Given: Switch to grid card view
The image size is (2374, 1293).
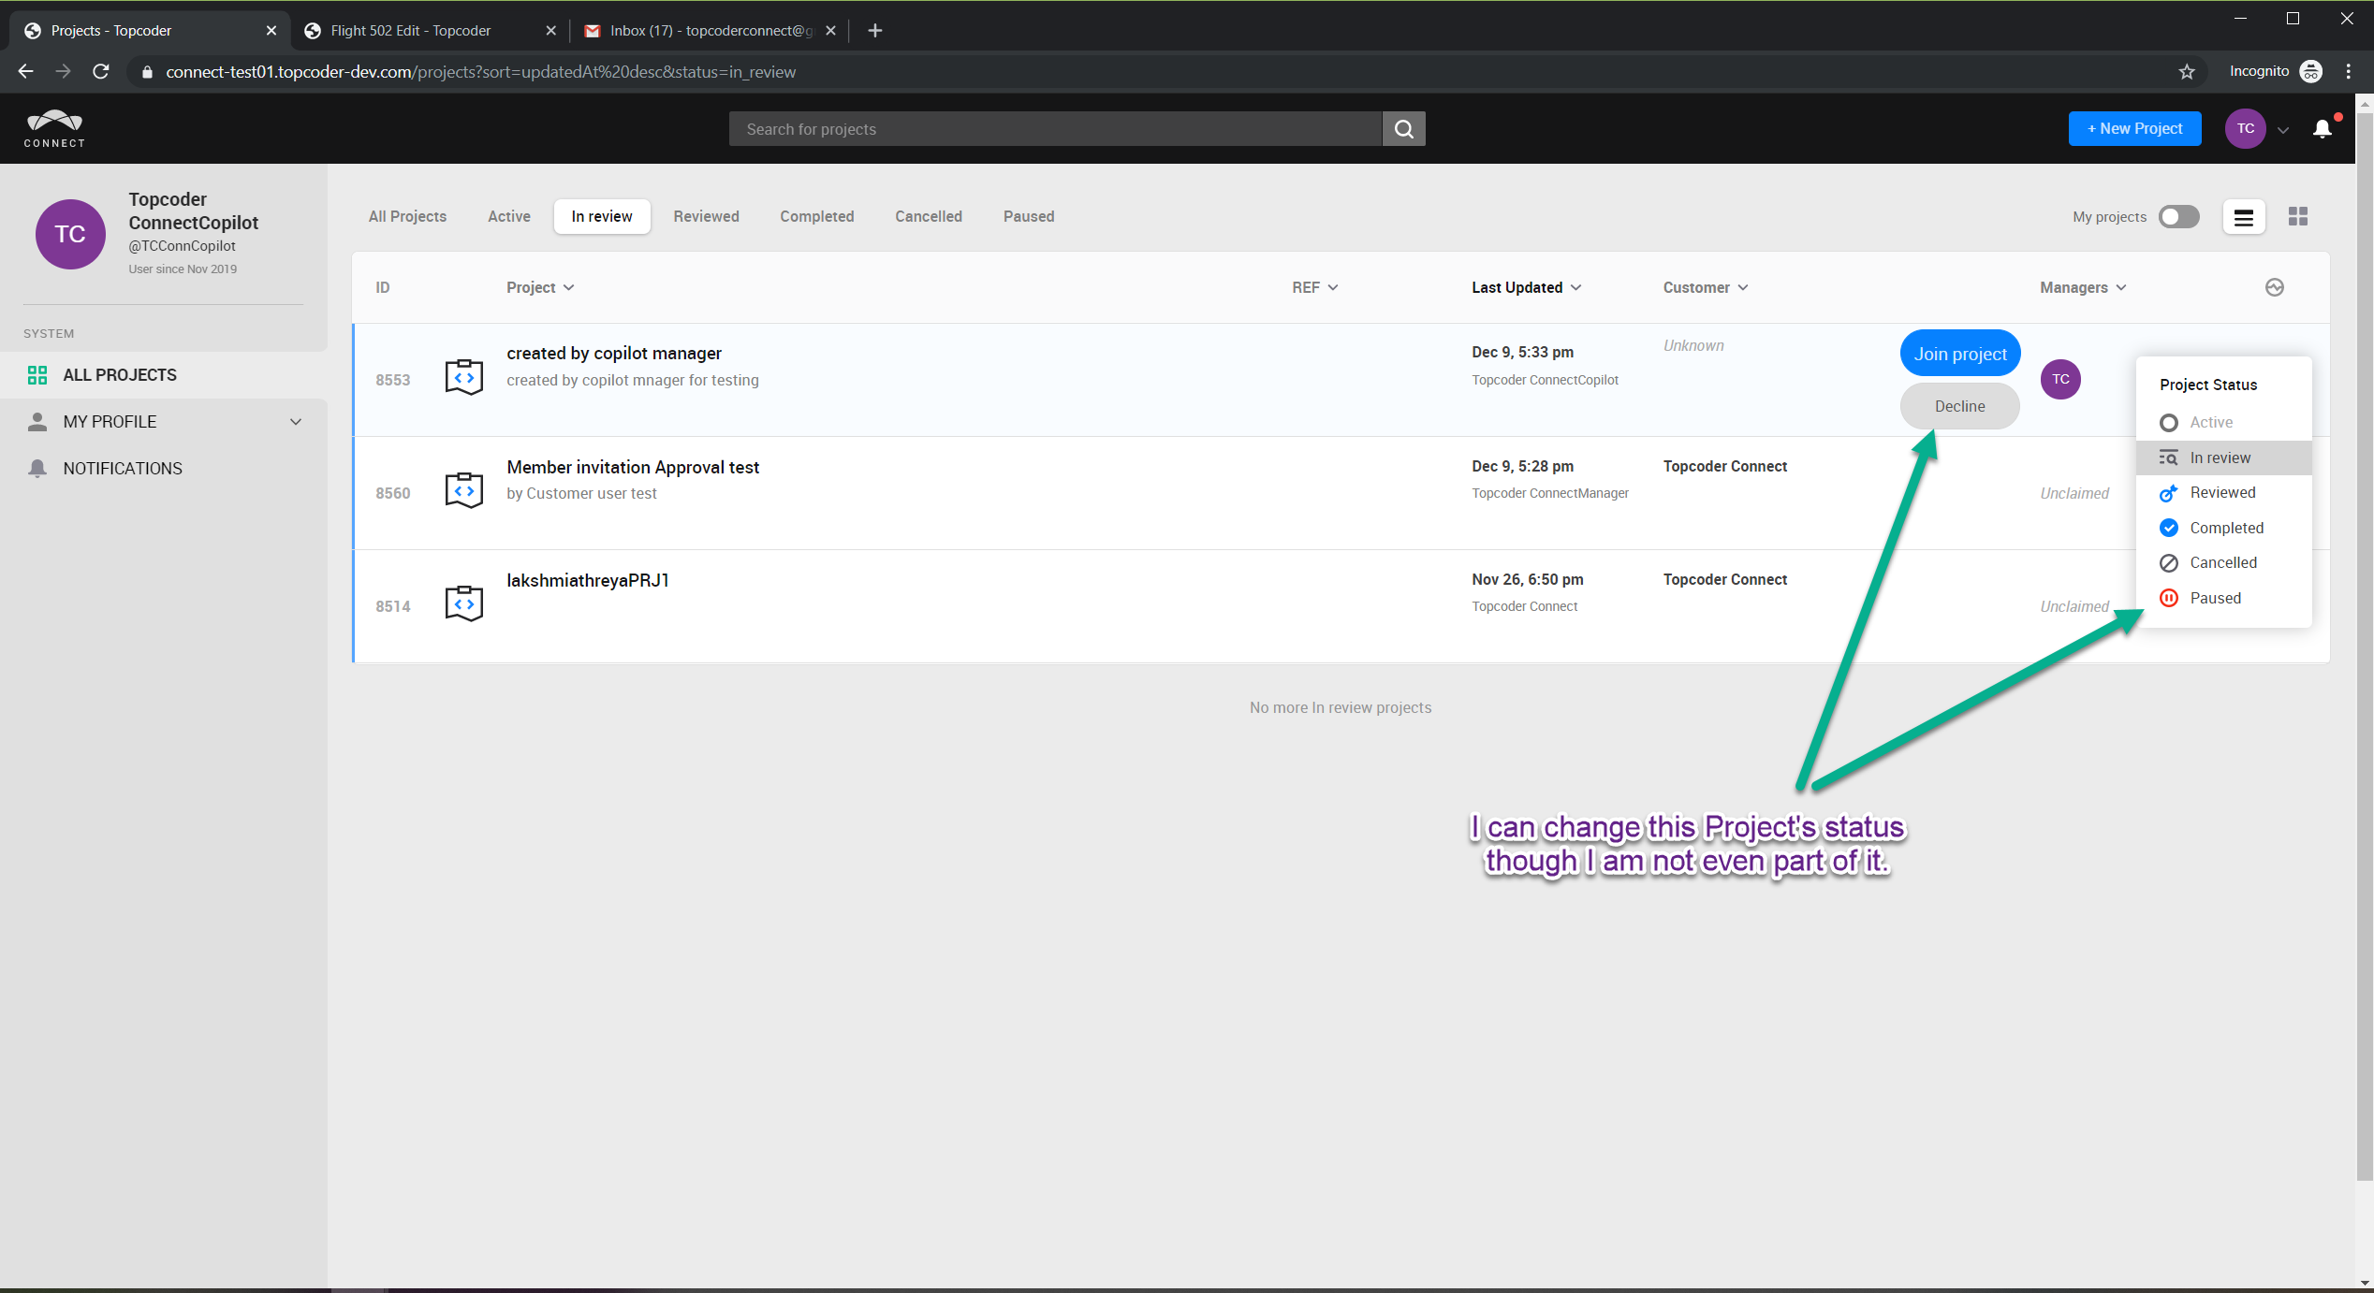Looking at the screenshot, I should click(x=2297, y=217).
